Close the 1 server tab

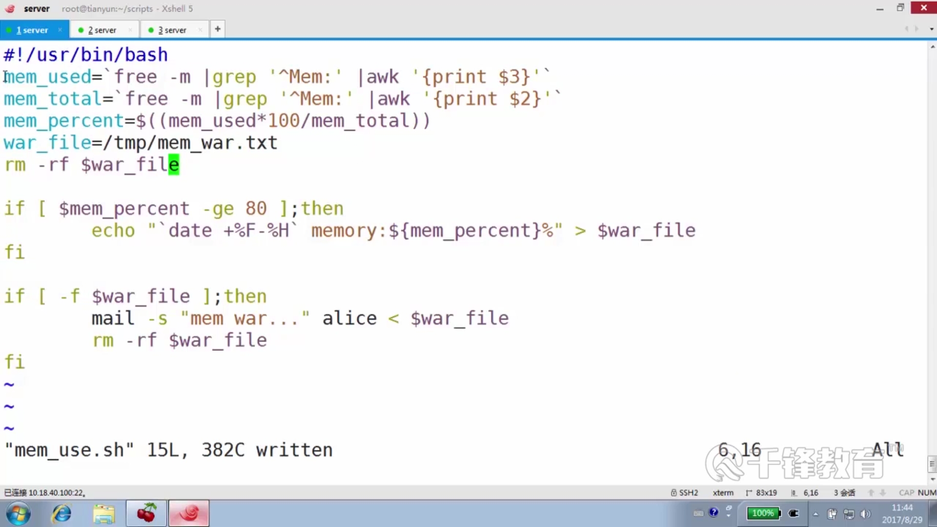[60, 30]
